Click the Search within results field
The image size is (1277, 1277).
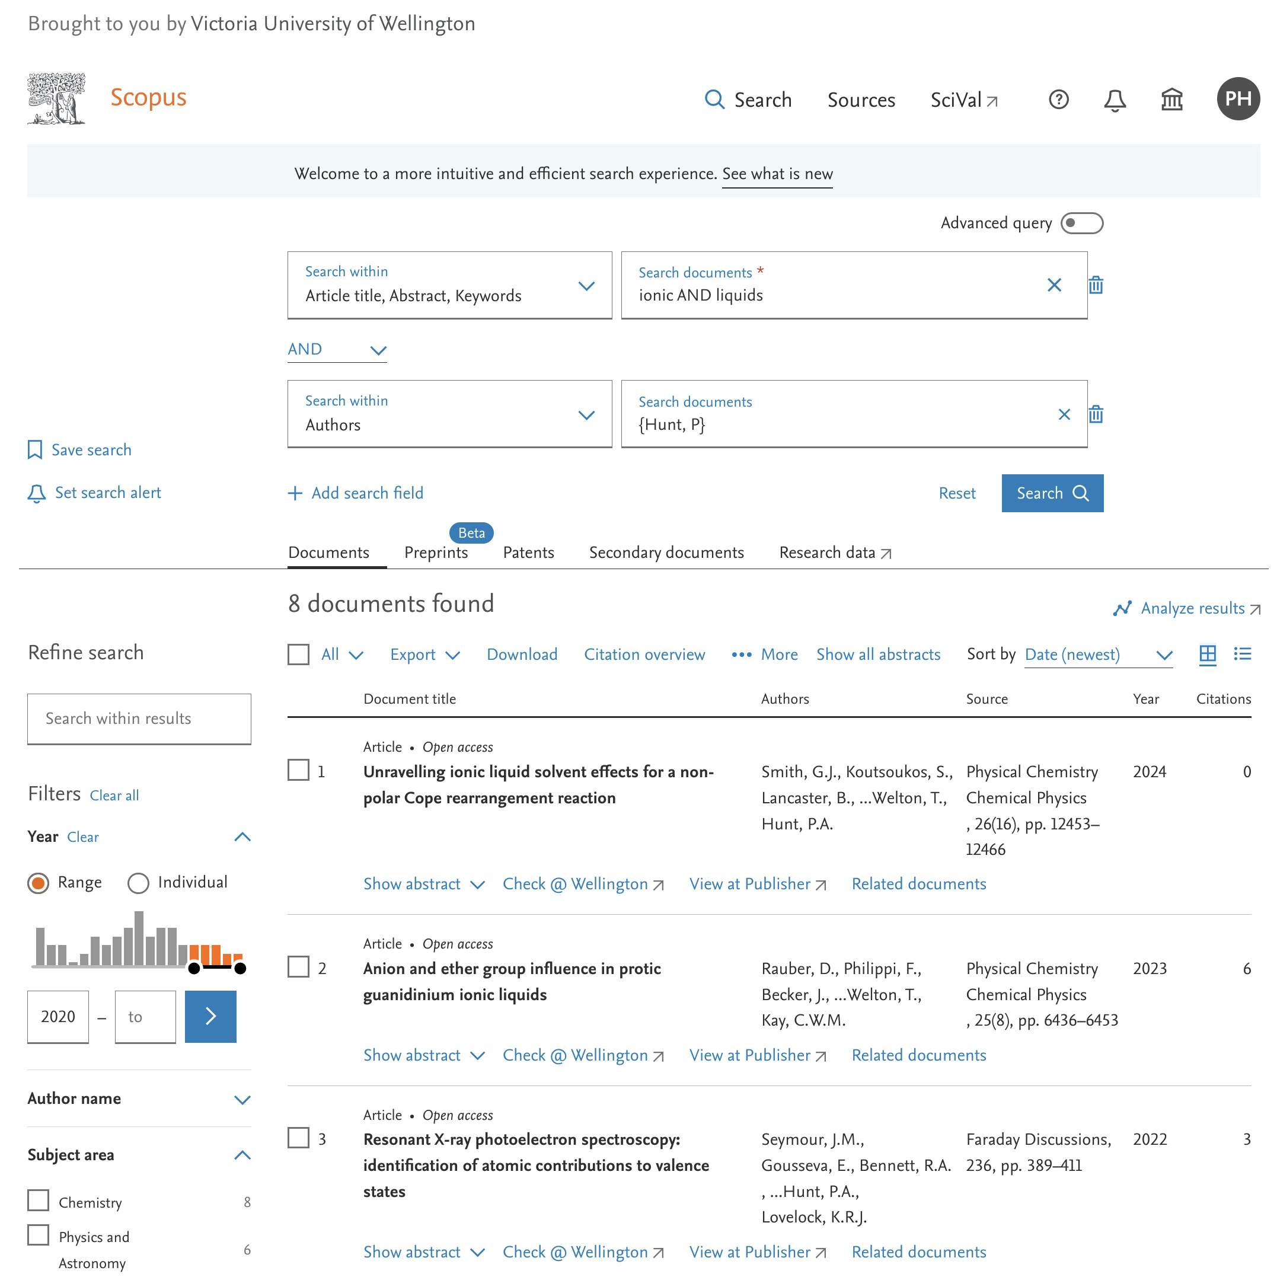point(139,719)
